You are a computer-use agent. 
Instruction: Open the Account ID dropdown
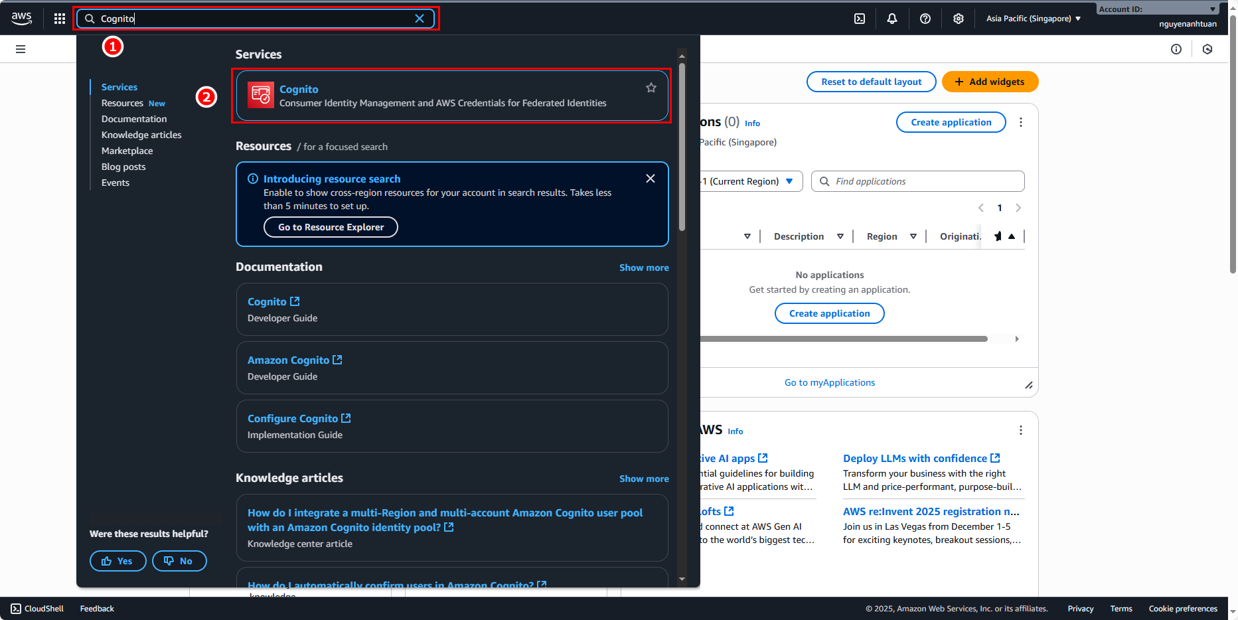click(x=1157, y=9)
